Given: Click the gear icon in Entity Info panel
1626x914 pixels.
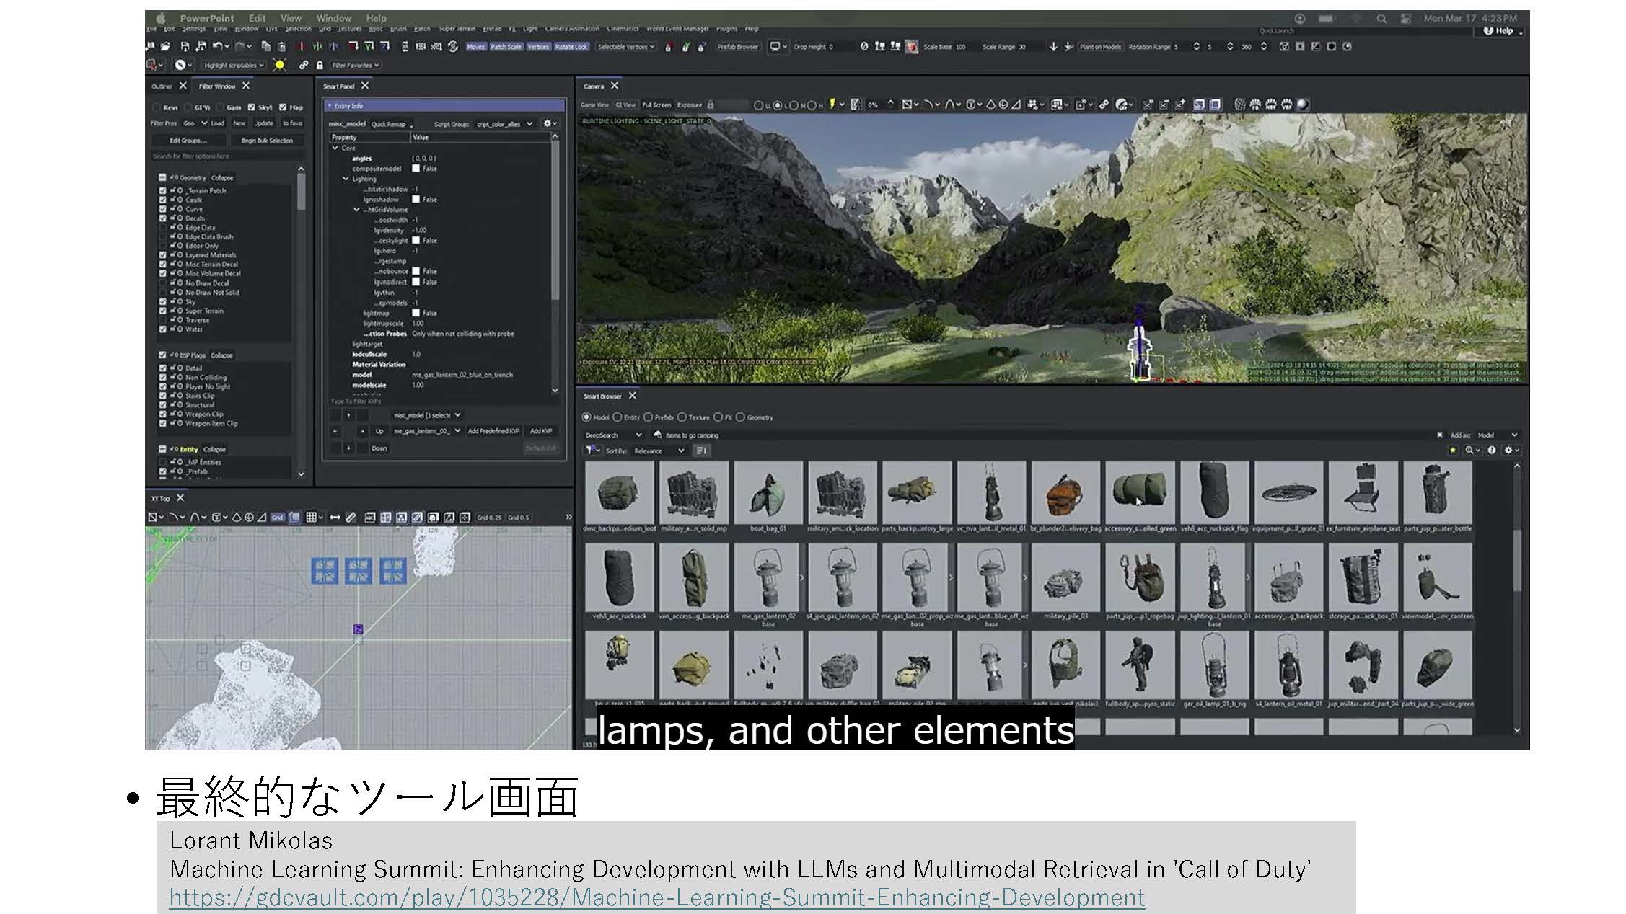Looking at the screenshot, I should [x=548, y=124].
